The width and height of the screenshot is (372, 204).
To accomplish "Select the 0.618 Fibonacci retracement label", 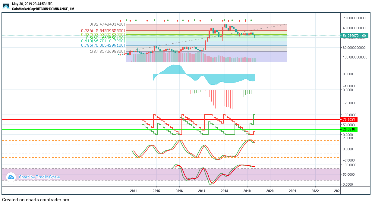I will point(103,41).
